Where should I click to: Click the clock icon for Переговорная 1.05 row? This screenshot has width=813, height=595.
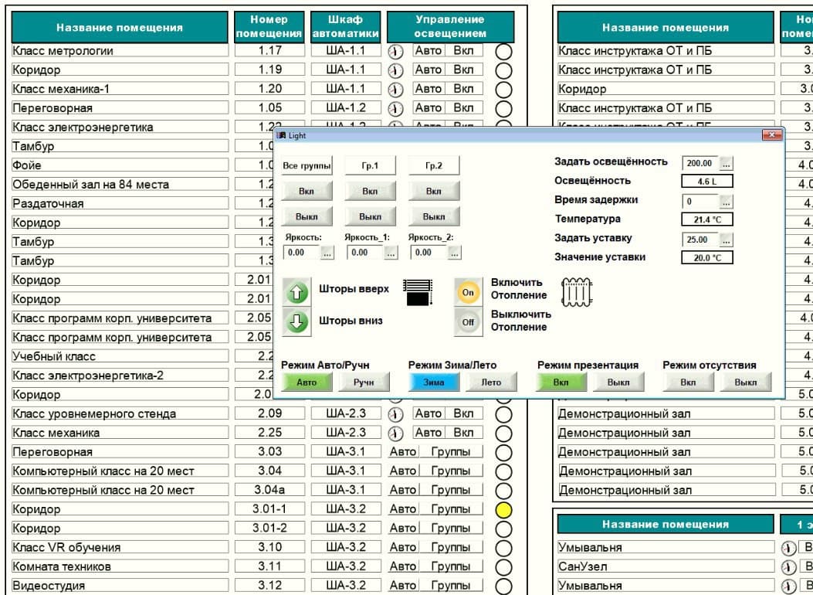point(395,108)
